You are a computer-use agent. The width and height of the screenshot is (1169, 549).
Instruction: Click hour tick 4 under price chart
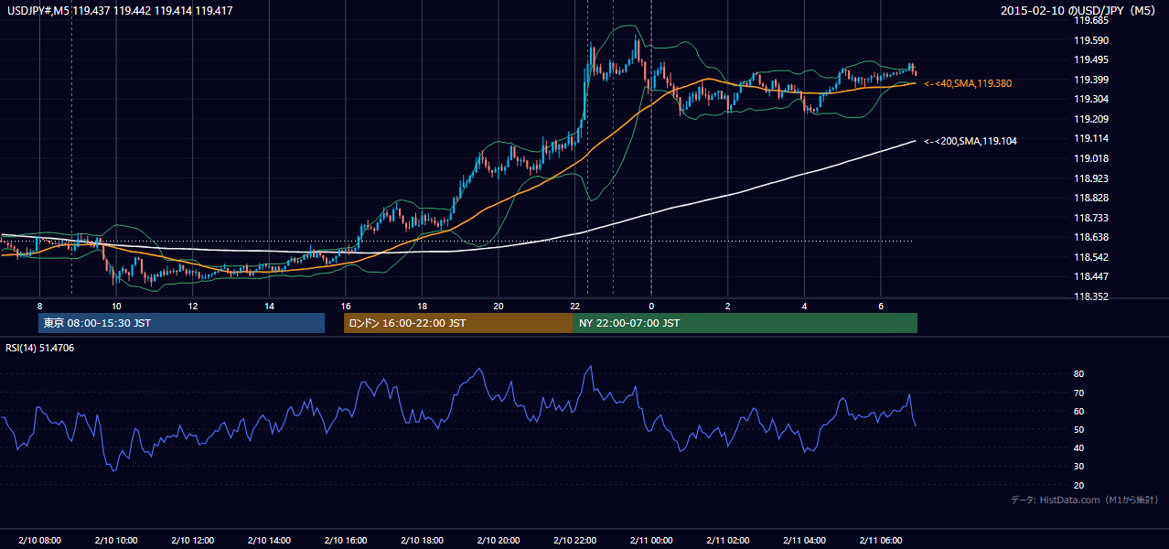[804, 305]
